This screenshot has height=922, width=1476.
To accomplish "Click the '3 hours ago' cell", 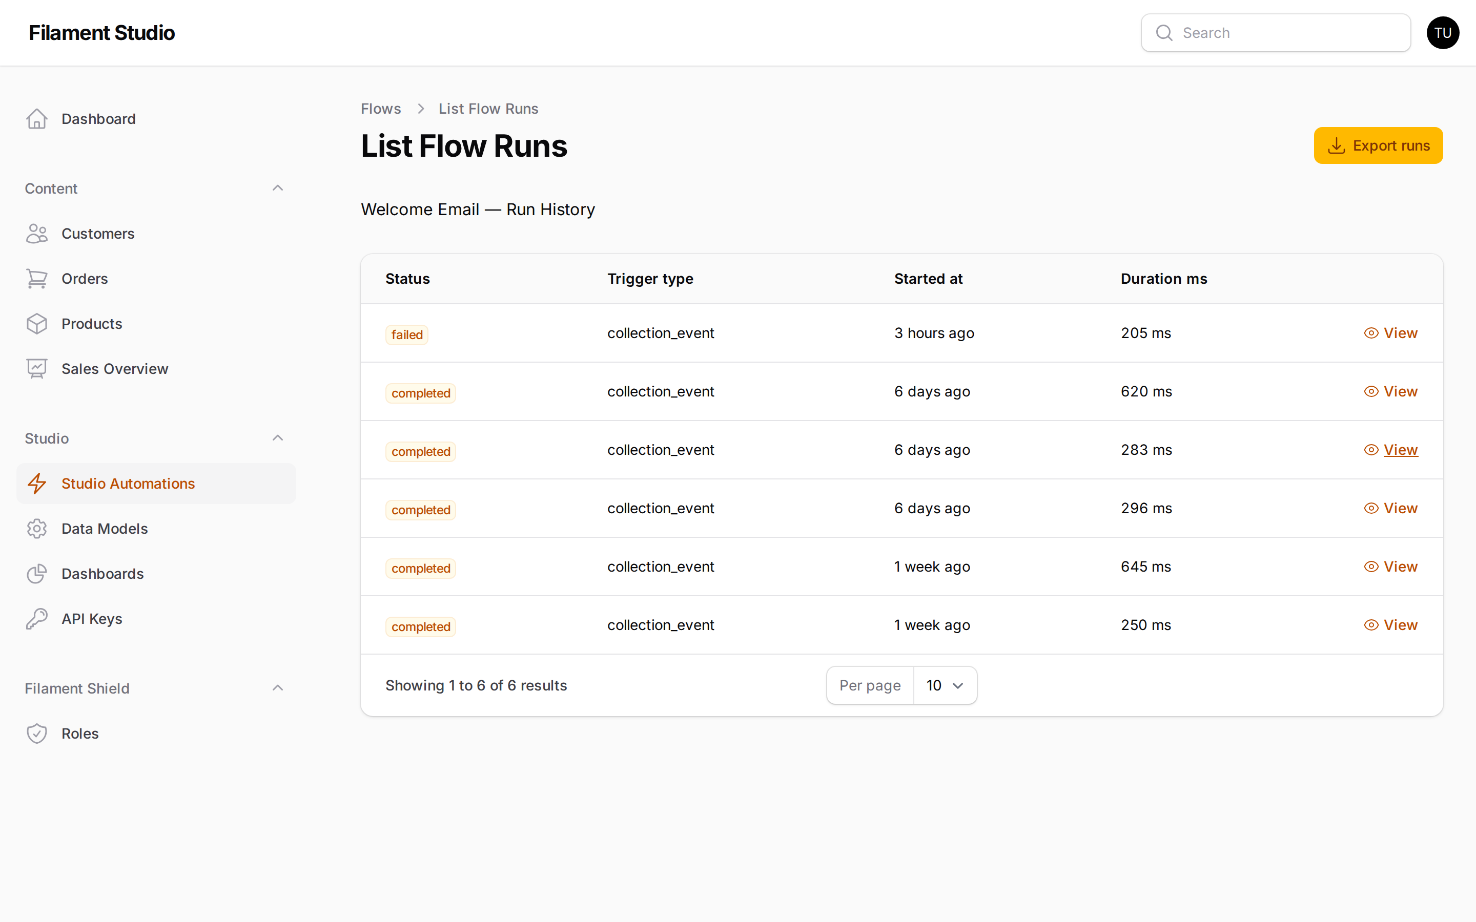I will pyautogui.click(x=934, y=333).
